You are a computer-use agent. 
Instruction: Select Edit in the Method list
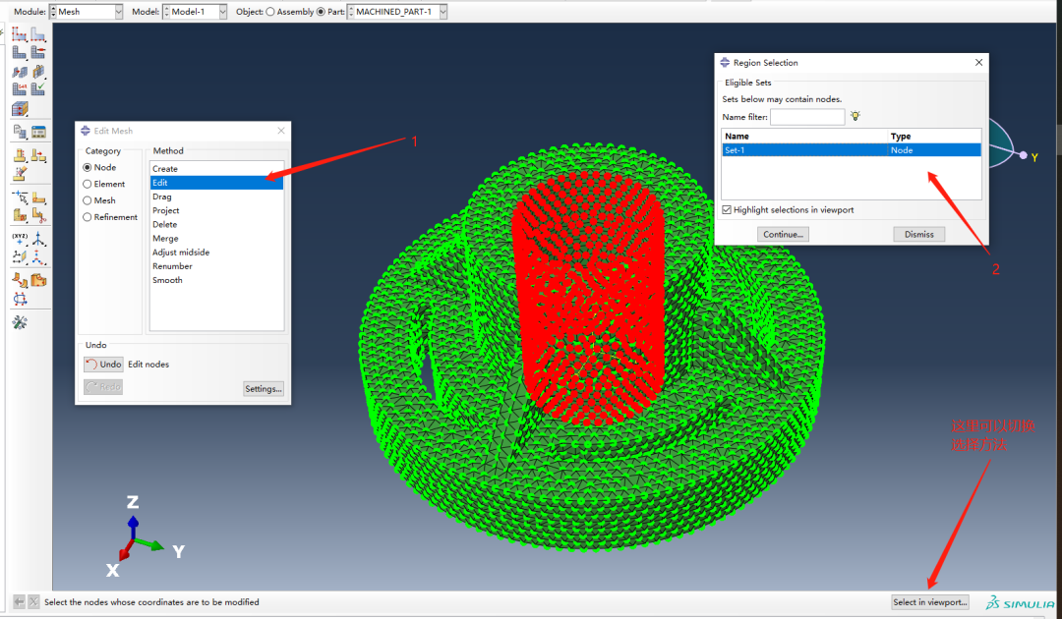(x=216, y=183)
